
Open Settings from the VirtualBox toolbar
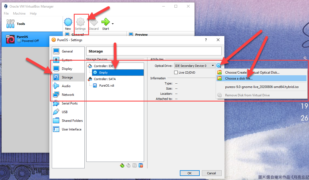click(80, 24)
